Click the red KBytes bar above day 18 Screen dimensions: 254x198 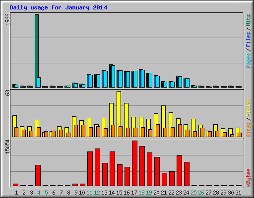click(x=142, y=166)
